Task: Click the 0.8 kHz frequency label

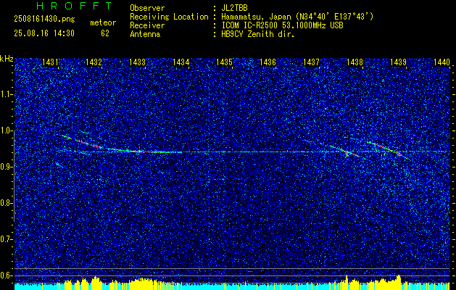Action: [x=6, y=203]
